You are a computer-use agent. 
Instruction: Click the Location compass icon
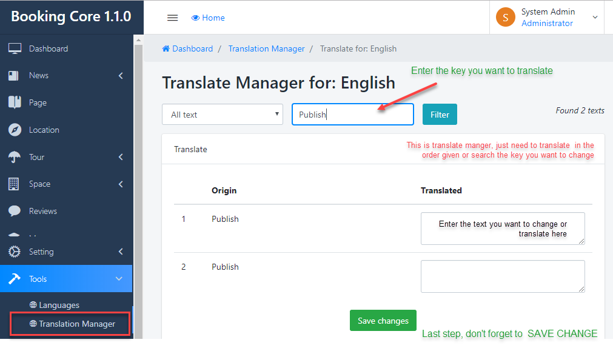(x=15, y=130)
